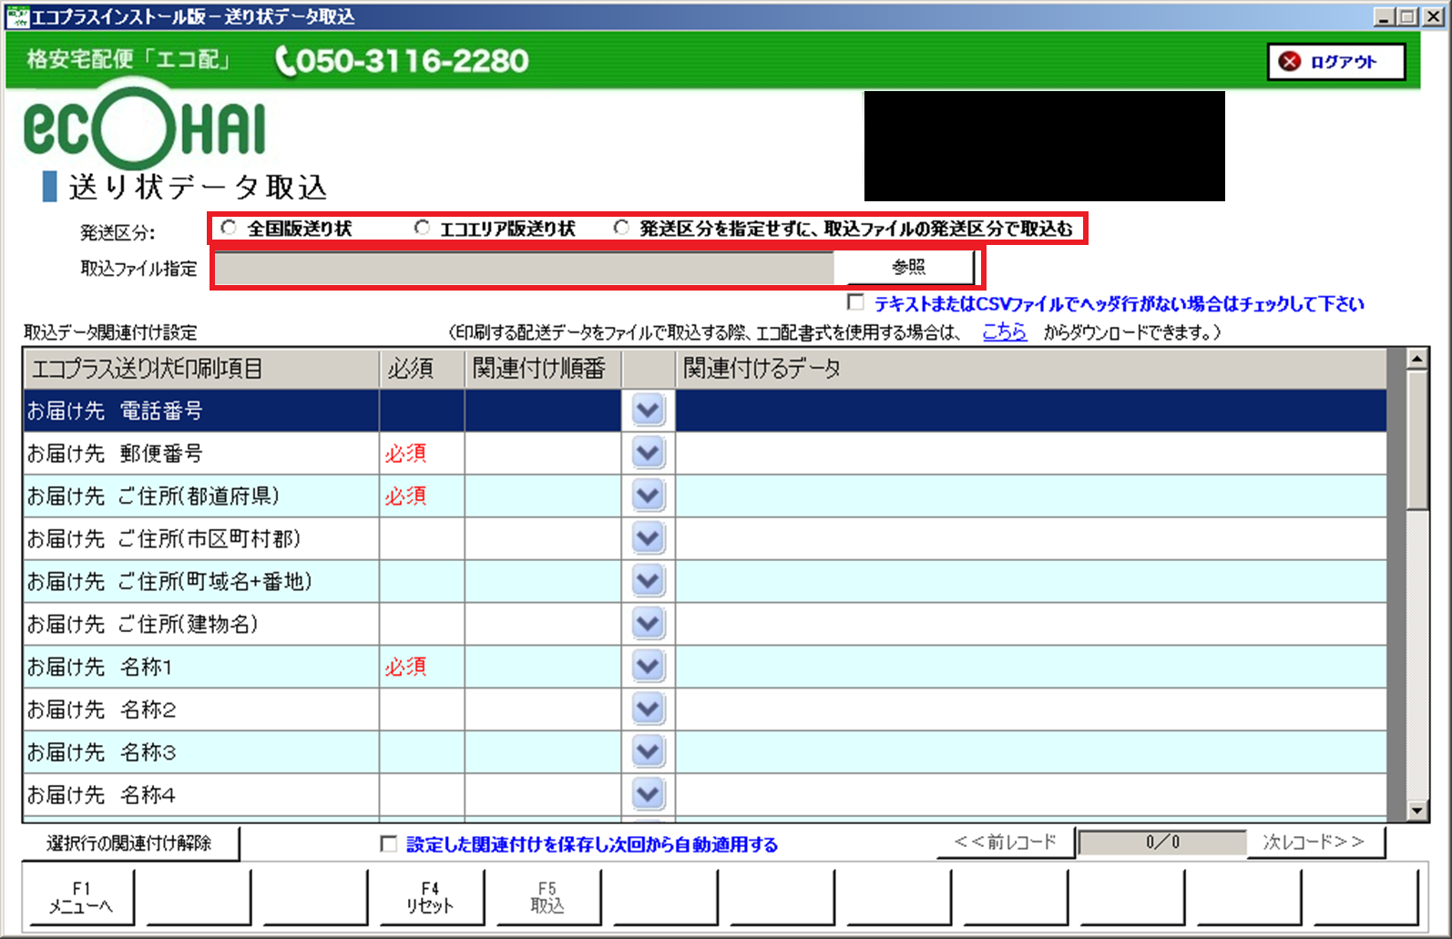Viewport: 1452px width, 939px height.
Task: Minimize the エコプラス window
Action: tap(1384, 16)
